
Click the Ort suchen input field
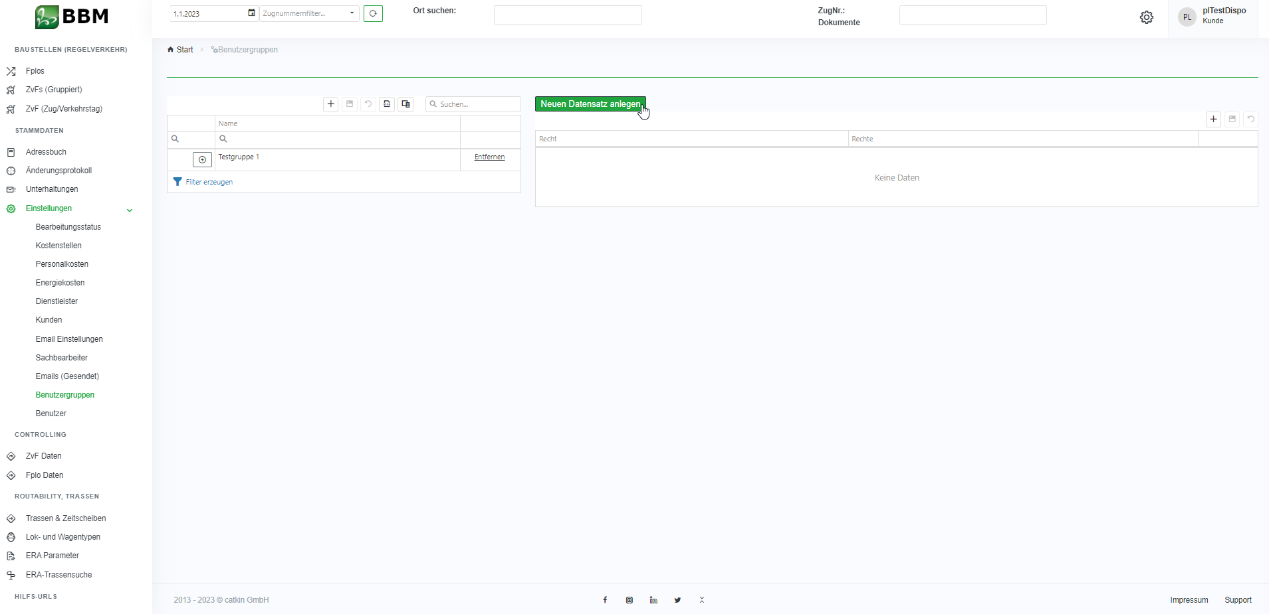point(568,15)
